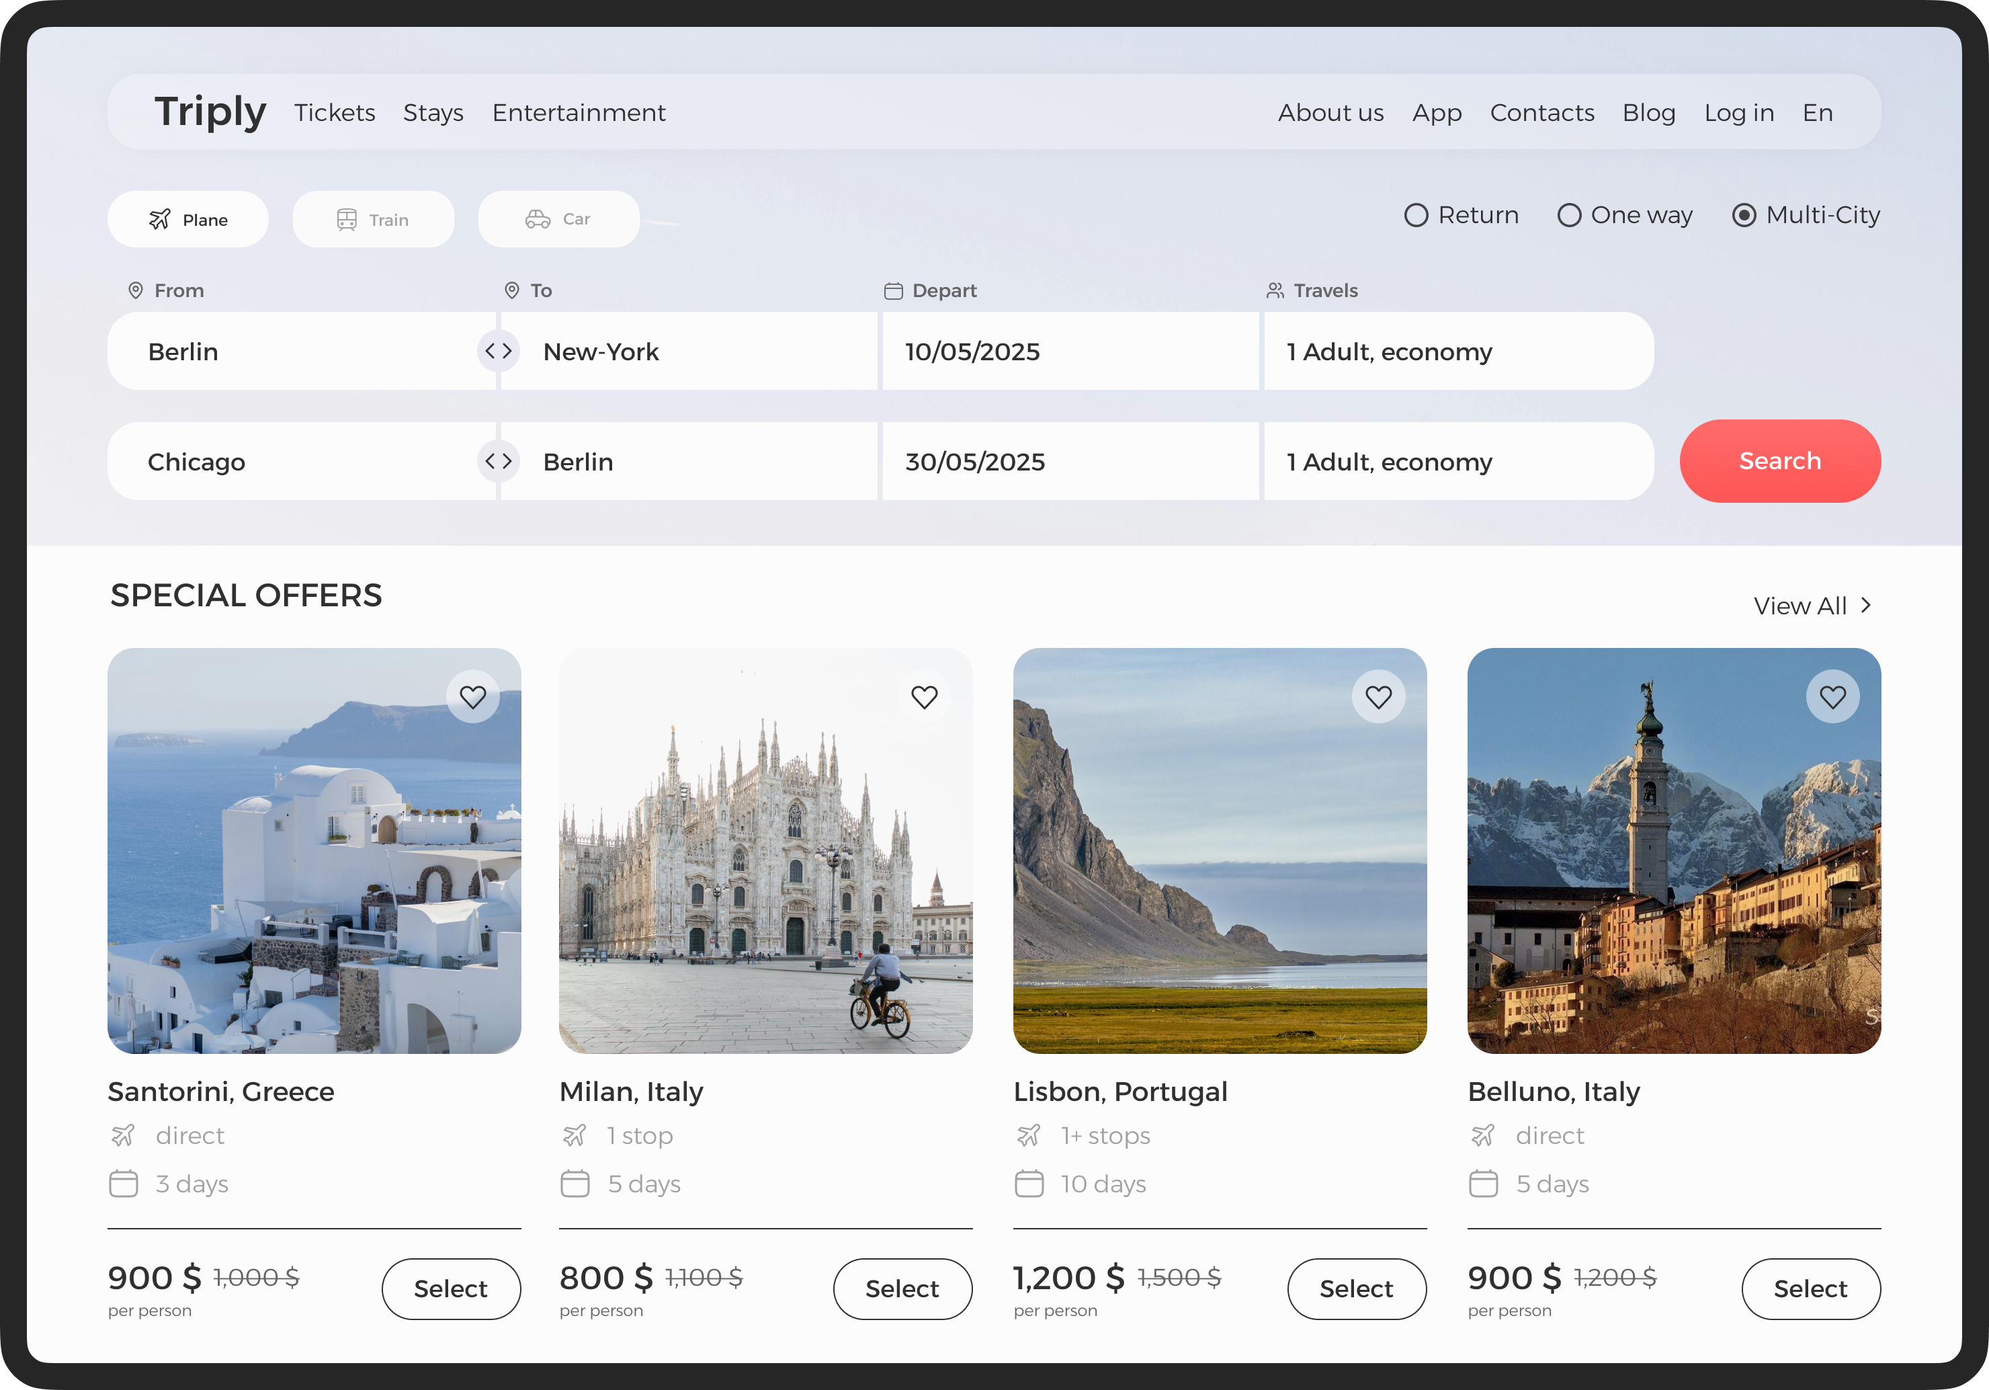The image size is (1989, 1390).
Task: Like the Belluno, Italy offer heart
Action: point(1832,697)
